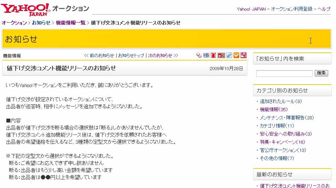Click the カテゴリ別のお知らせ sidebar heading
This screenshot has width=336, height=188.
click(282, 90)
